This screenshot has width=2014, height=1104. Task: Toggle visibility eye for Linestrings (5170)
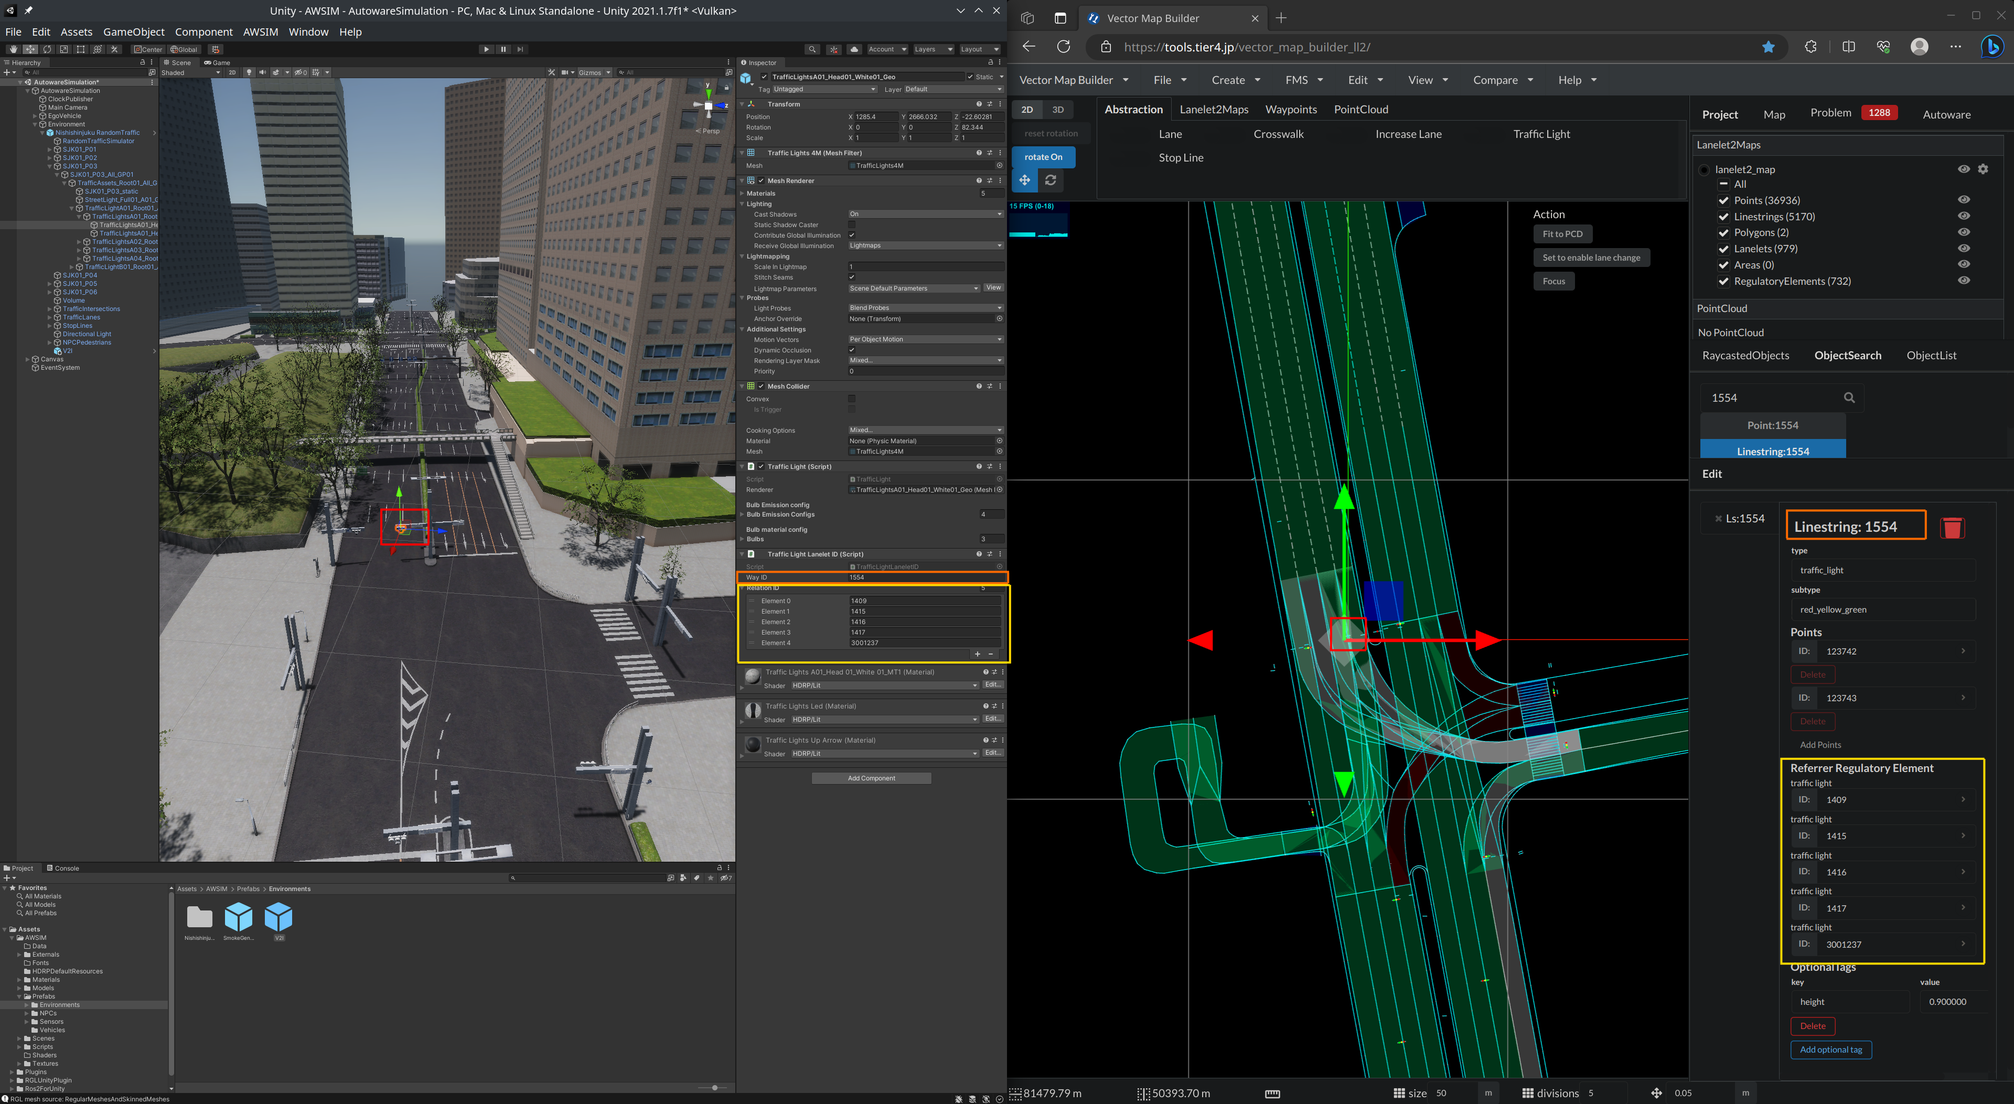pos(1963,217)
